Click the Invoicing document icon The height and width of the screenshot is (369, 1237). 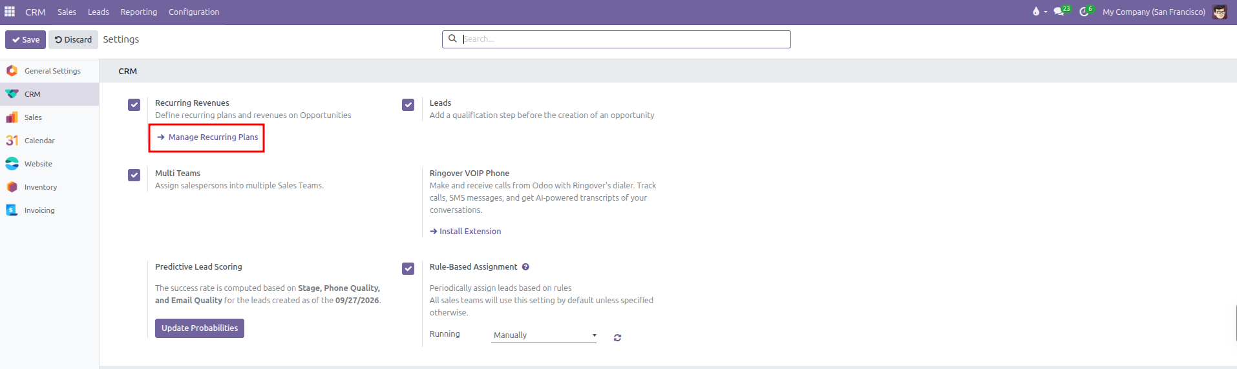point(12,210)
